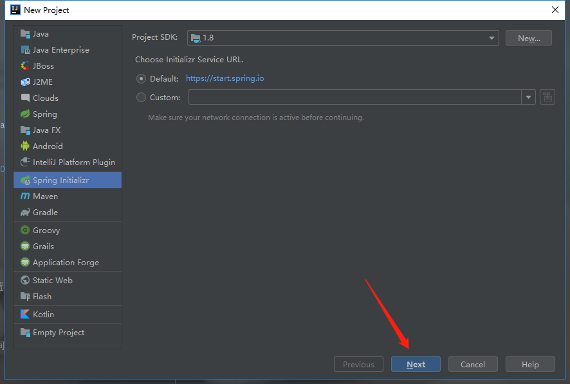This screenshot has width=570, height=384.
Task: Select the Default service URL radio button
Action: pos(141,78)
